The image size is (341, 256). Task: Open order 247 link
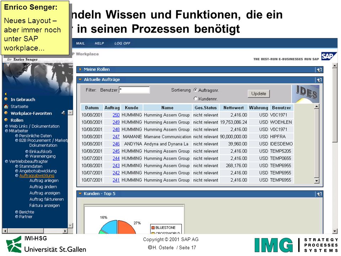pyautogui.click(x=116, y=137)
